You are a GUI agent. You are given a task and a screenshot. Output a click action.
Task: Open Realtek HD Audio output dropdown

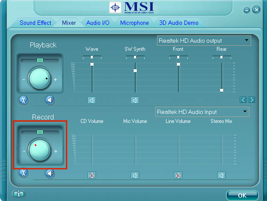tap(204, 41)
